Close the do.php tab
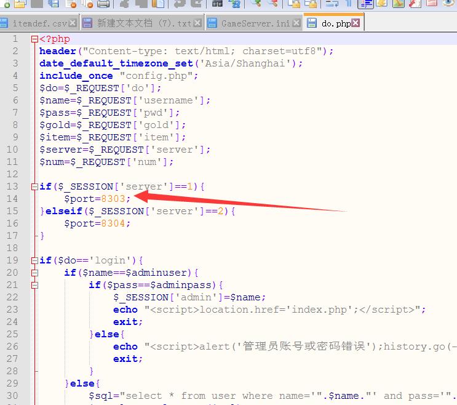The height and width of the screenshot is (405, 457). (356, 23)
